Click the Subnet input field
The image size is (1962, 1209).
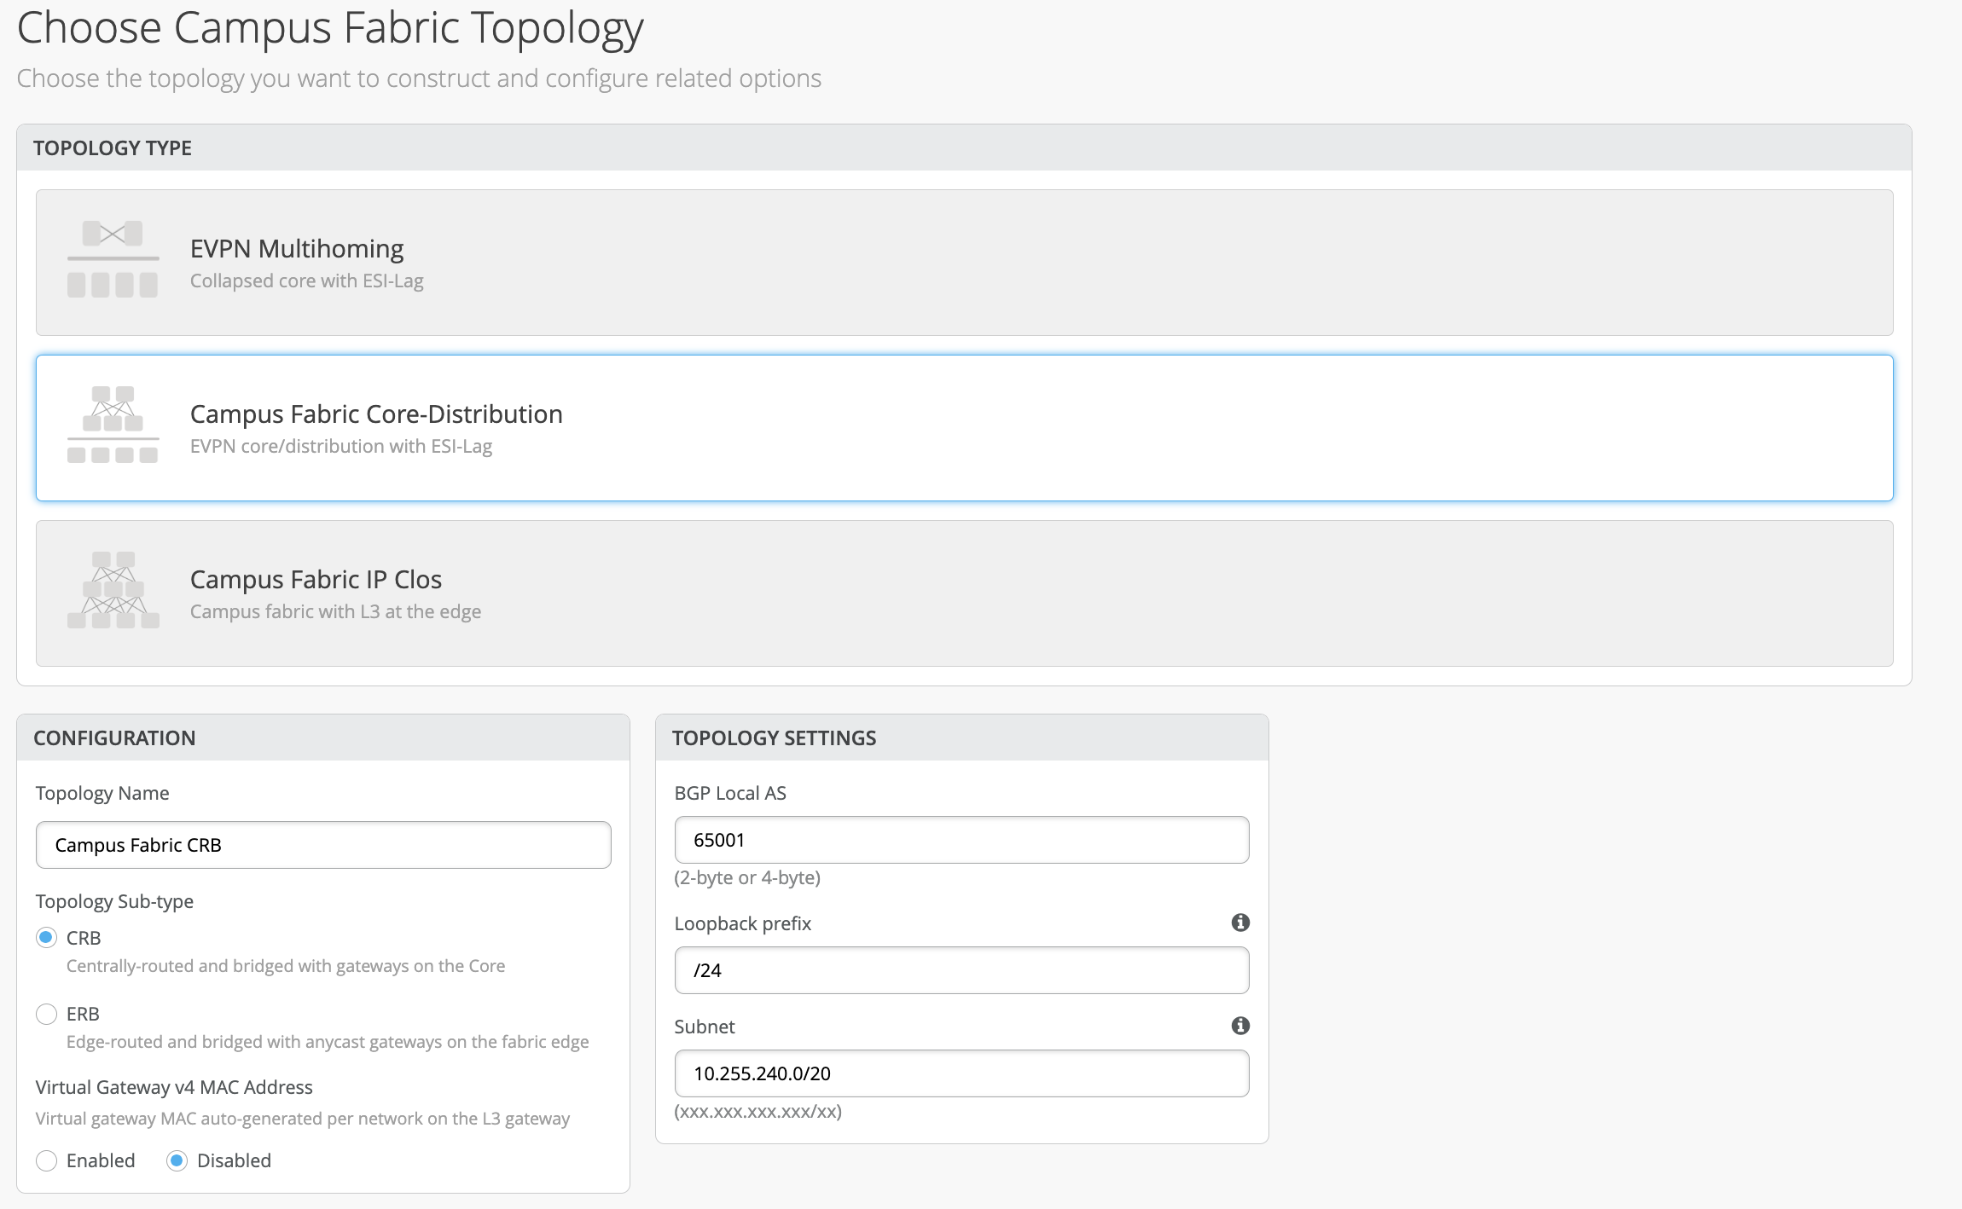click(x=961, y=1073)
